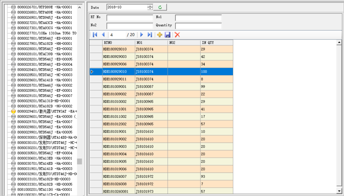Click the RT No input field

[x=130, y=18]
